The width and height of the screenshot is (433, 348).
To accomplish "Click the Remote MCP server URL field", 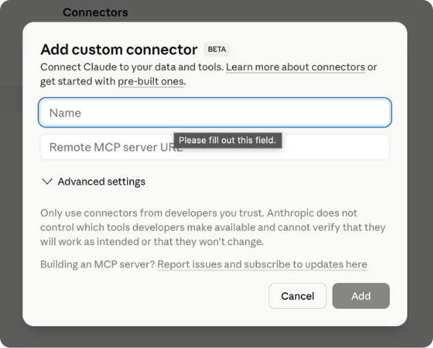I will tap(109, 147).
